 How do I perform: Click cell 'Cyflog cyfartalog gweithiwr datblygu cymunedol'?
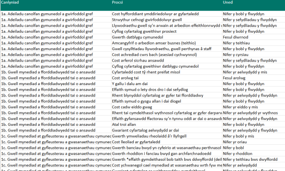coord(167,66)
